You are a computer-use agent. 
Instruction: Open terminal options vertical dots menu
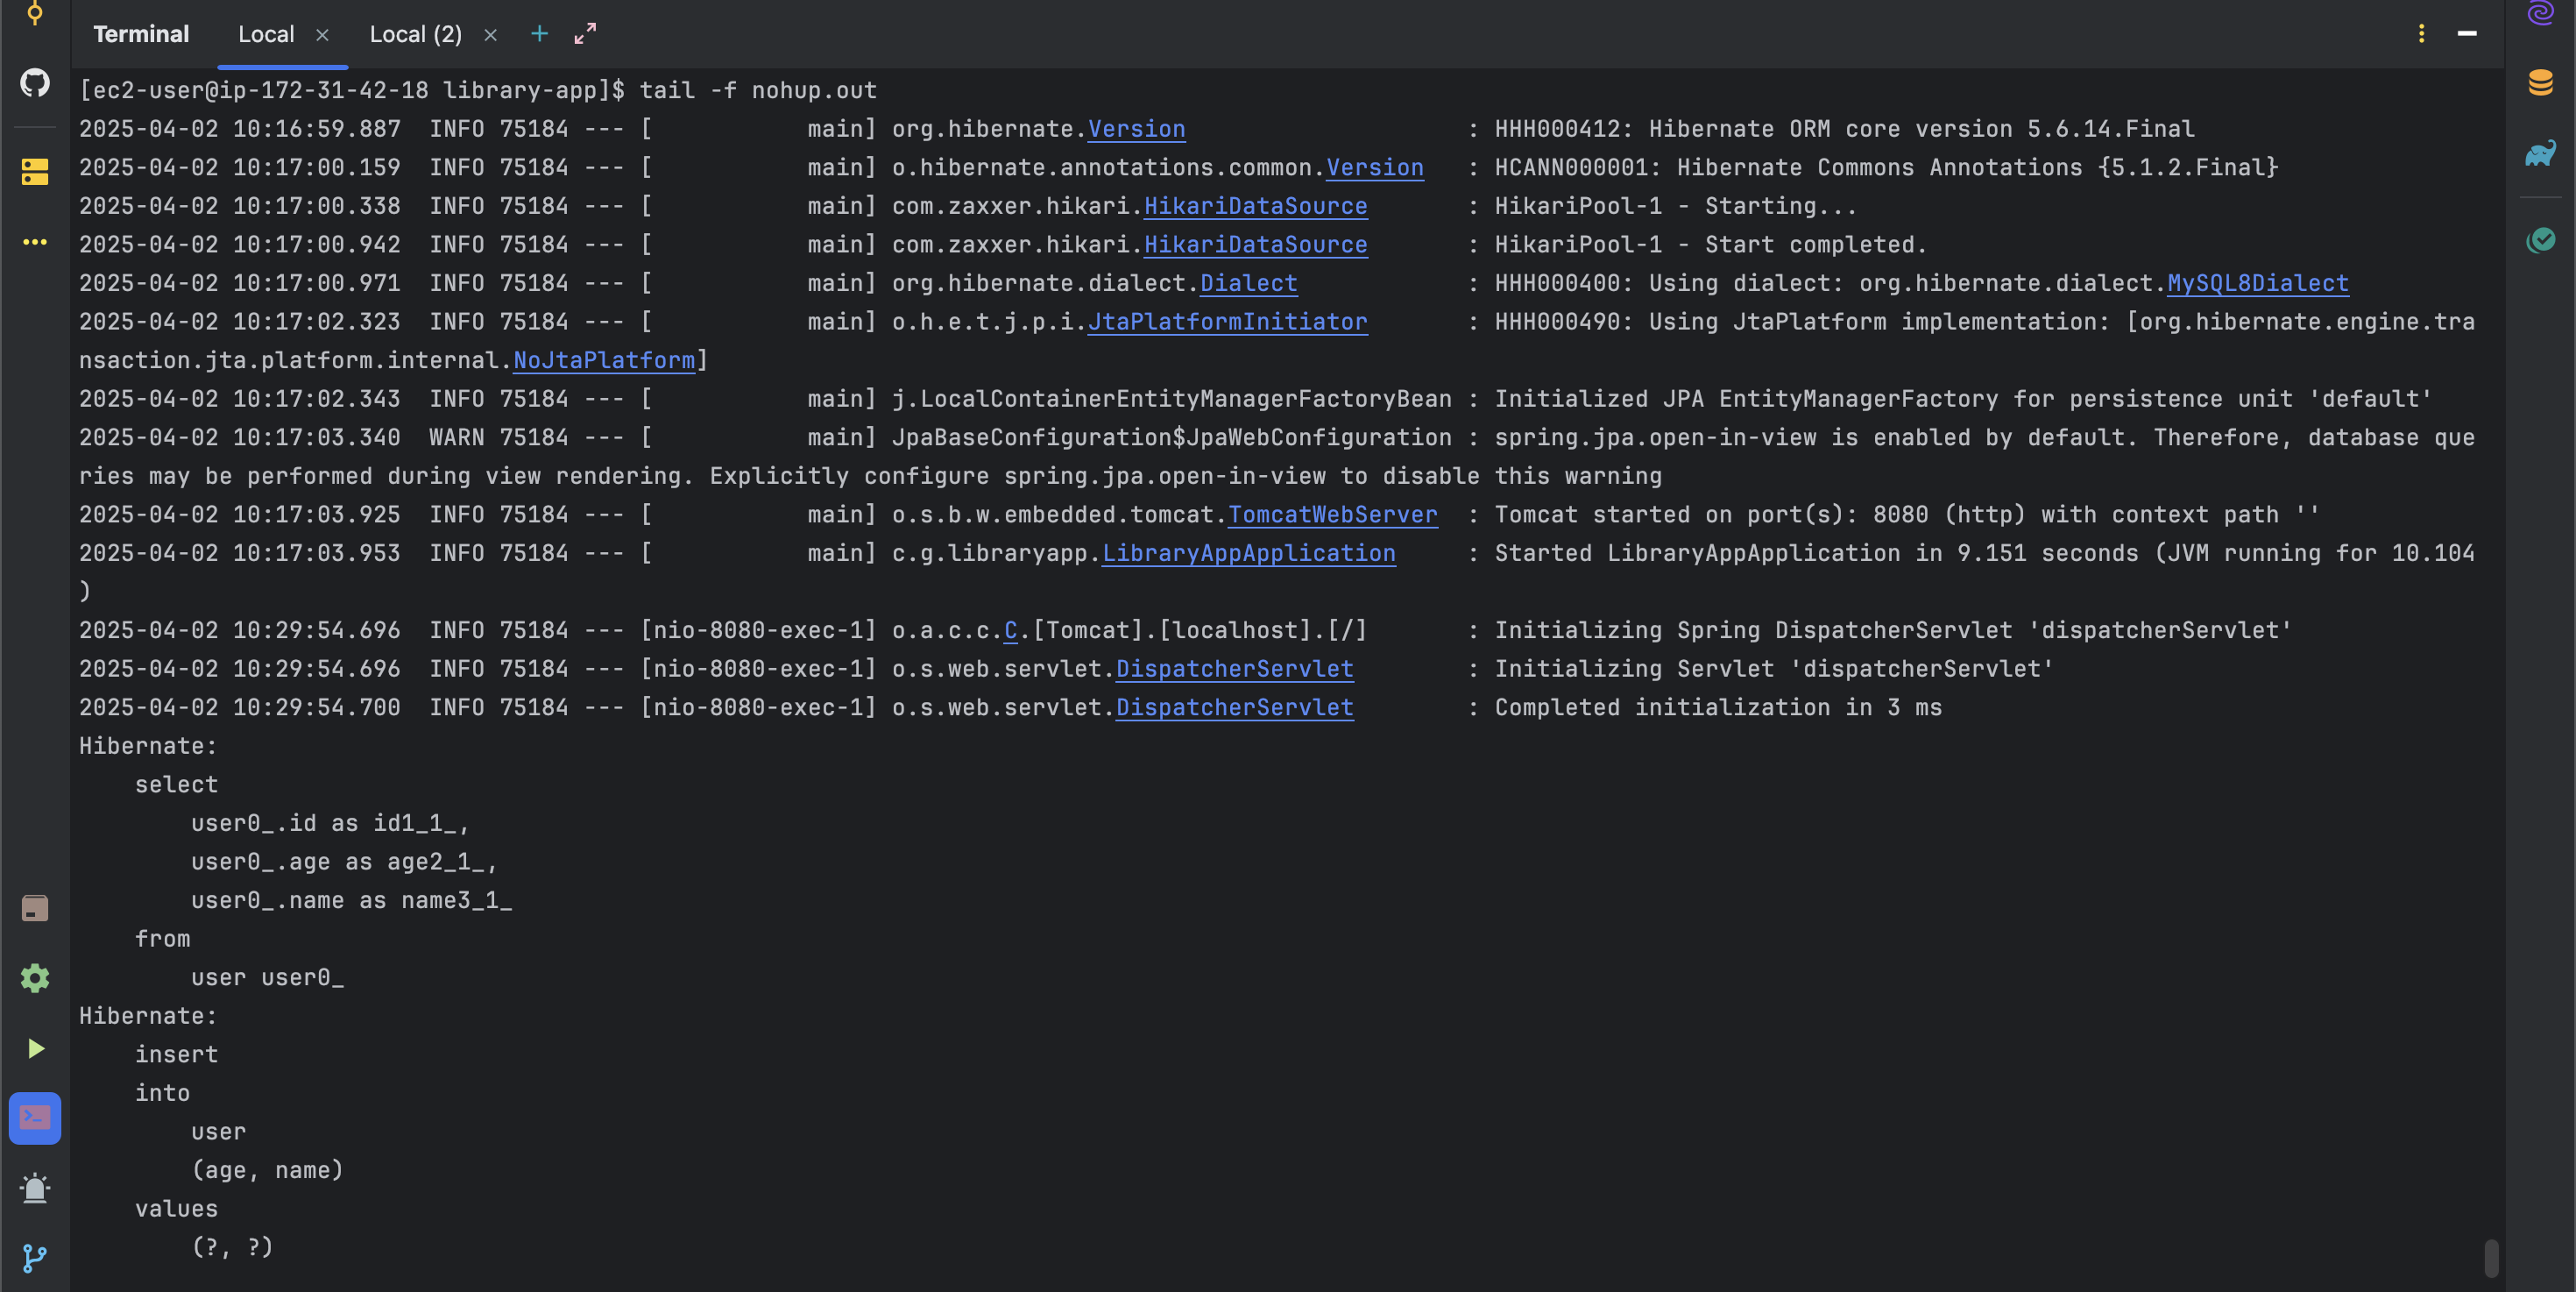click(x=2421, y=34)
